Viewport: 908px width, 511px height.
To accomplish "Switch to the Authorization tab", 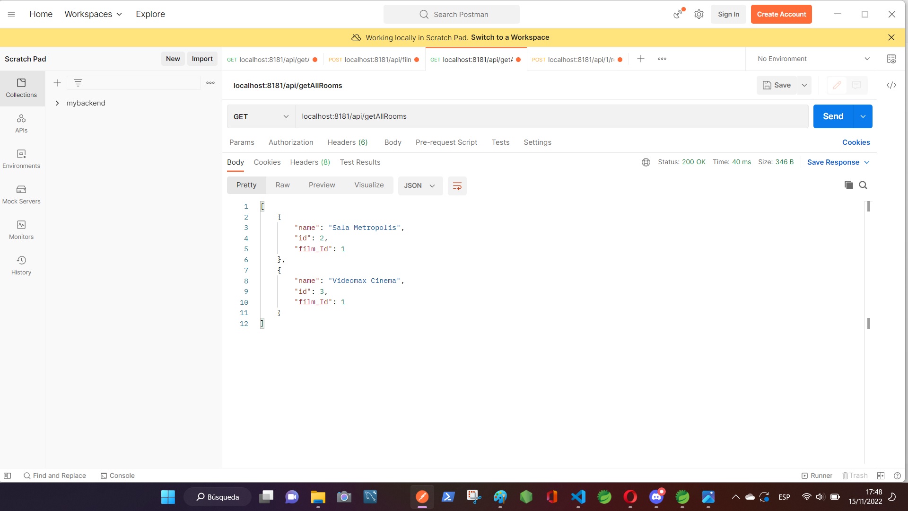I will tap(290, 142).
